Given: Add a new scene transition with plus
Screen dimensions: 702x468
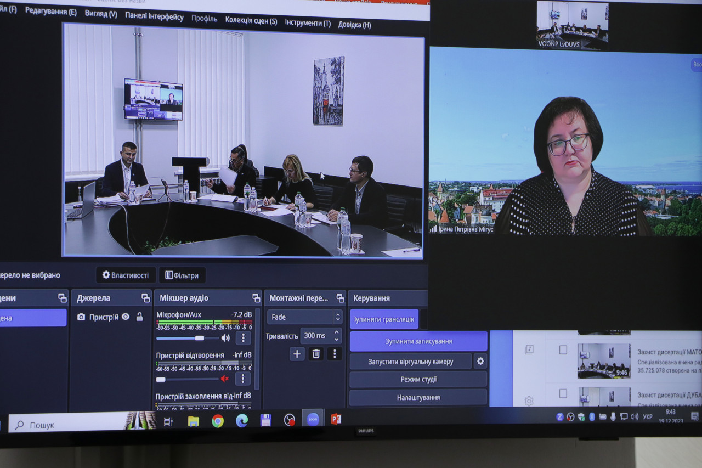Looking at the screenshot, I should coord(297,354).
